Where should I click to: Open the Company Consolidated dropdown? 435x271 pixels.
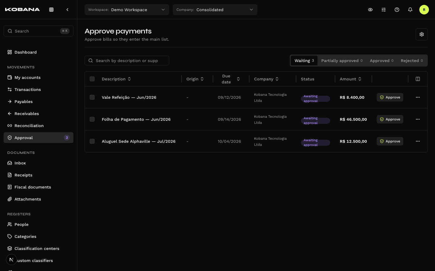[215, 10]
